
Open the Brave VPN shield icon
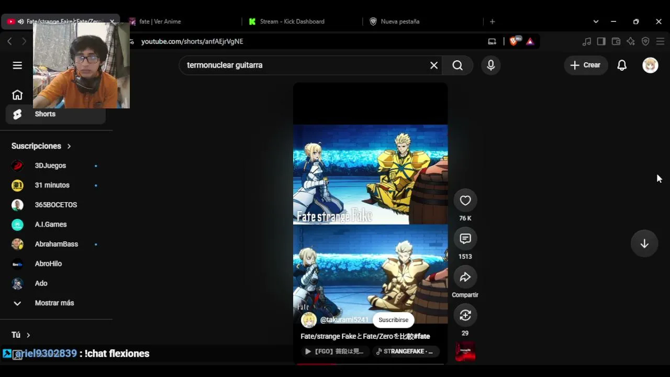(x=645, y=41)
